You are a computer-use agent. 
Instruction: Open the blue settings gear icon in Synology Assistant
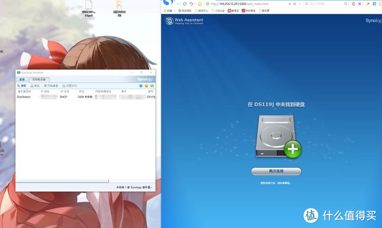pyautogui.click(x=141, y=86)
